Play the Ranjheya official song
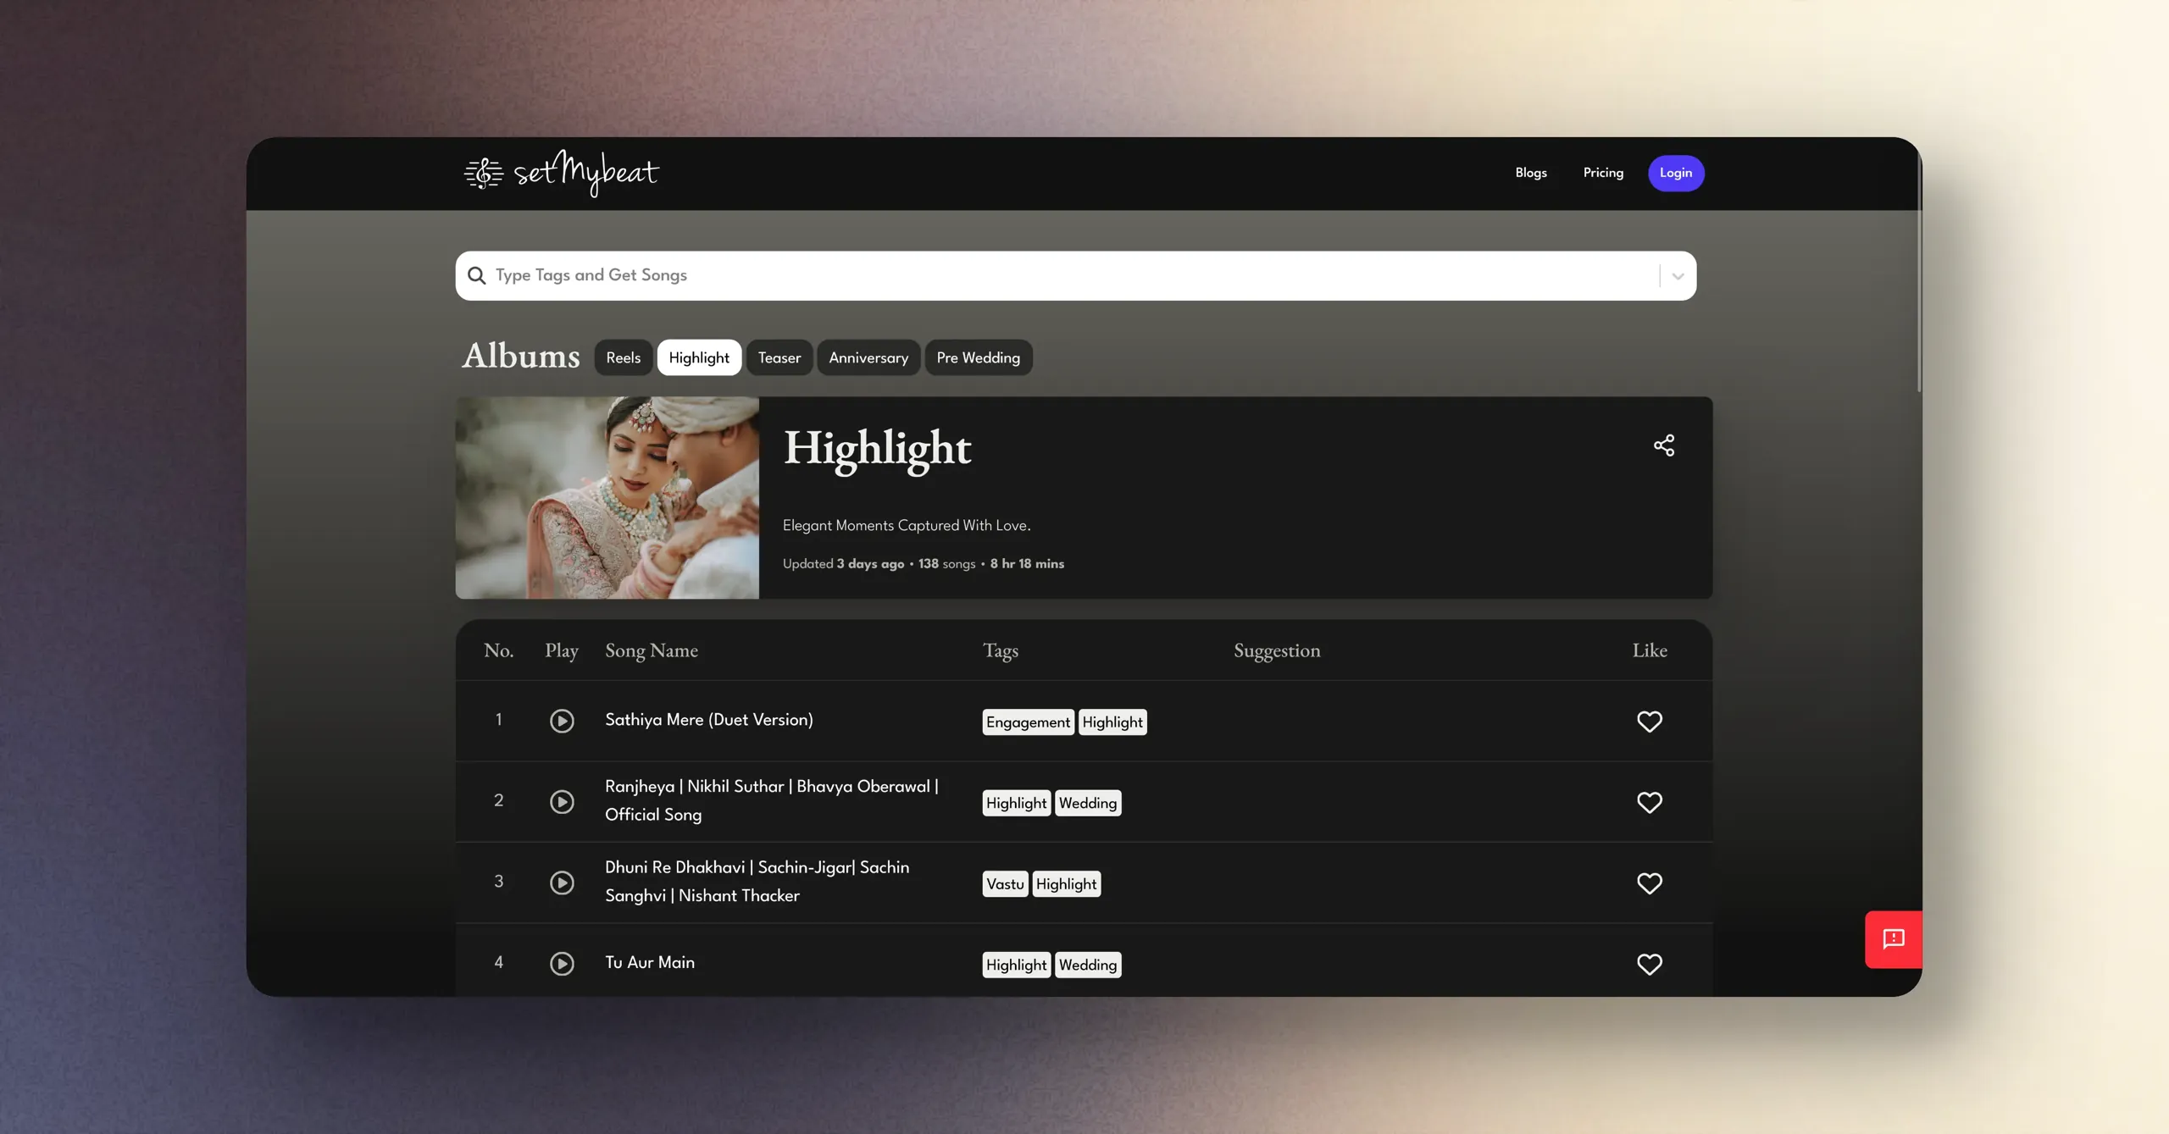The height and width of the screenshot is (1134, 2169). (562, 801)
